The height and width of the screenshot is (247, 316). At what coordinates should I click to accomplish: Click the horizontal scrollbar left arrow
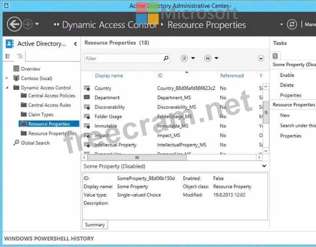click(84, 157)
